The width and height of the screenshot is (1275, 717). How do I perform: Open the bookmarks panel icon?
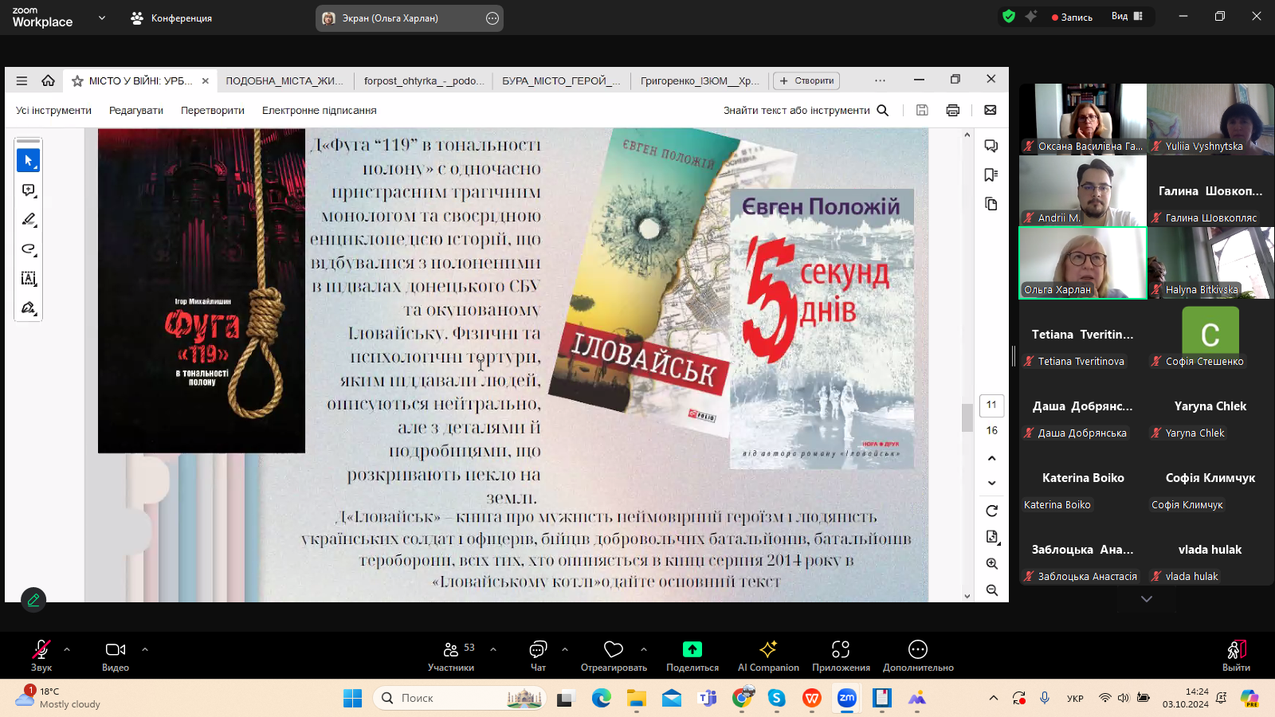991,175
